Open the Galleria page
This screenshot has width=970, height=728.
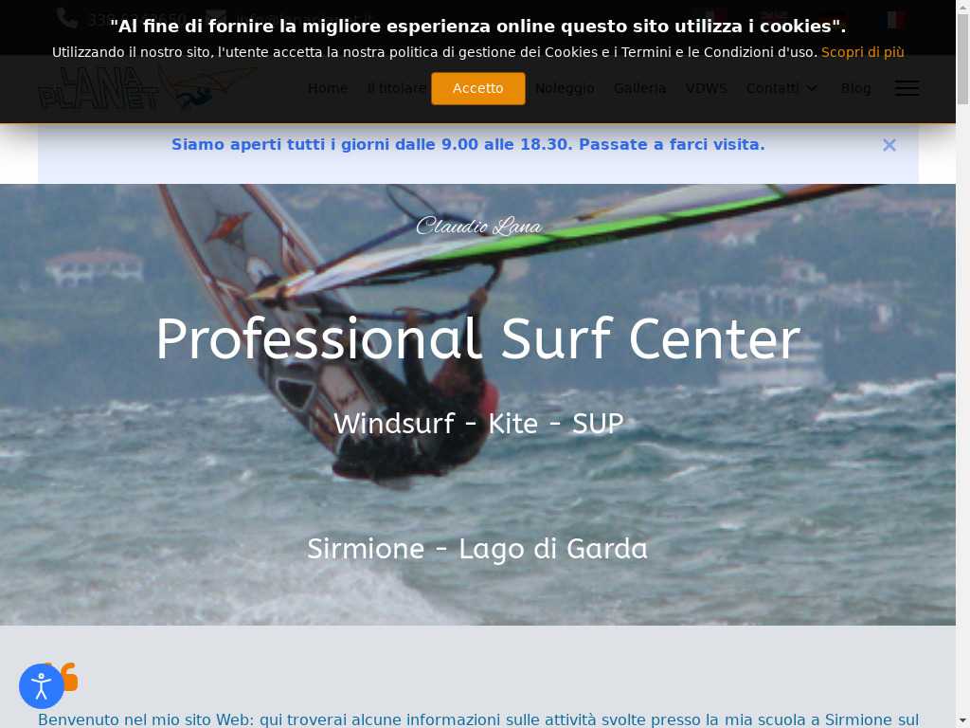click(639, 88)
